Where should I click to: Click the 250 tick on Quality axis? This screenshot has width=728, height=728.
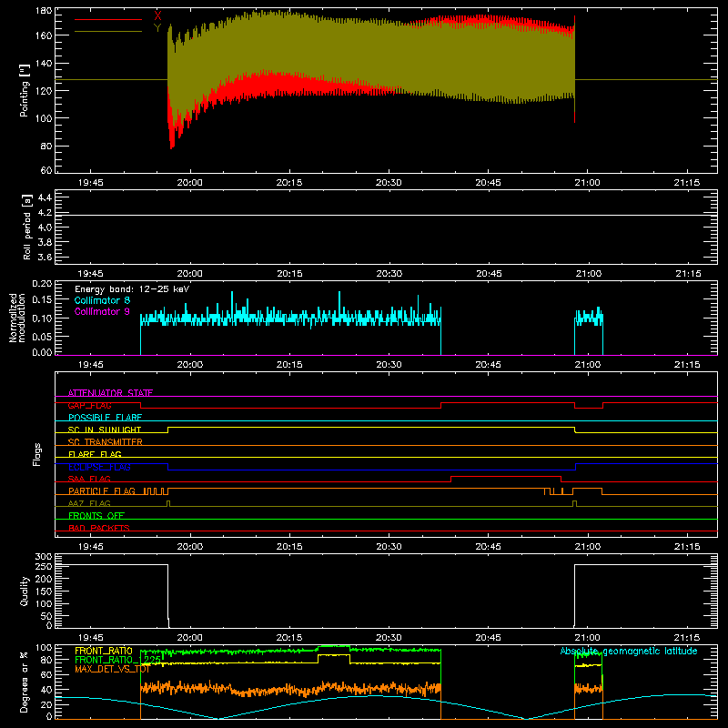coord(44,566)
